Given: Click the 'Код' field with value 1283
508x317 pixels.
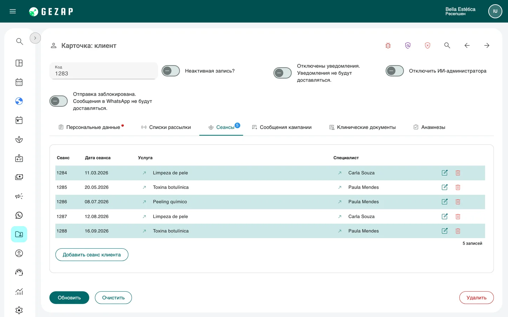Looking at the screenshot, I should tap(104, 71).
